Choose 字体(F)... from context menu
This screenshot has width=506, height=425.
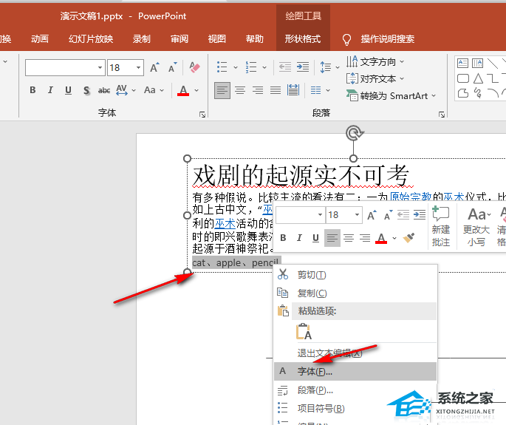pos(355,371)
